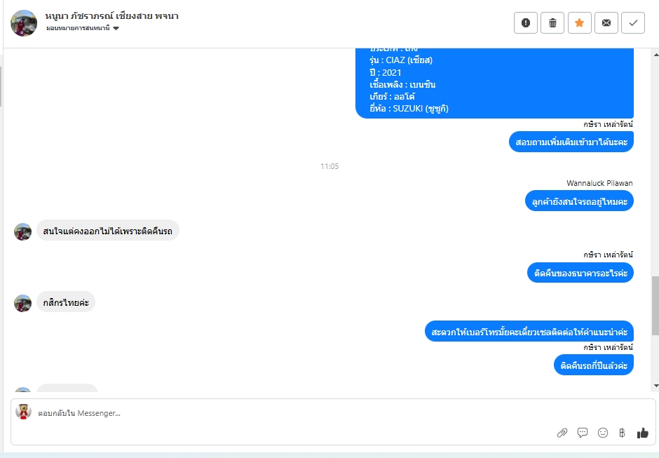Click the scrollbar up arrow

[x=656, y=55]
